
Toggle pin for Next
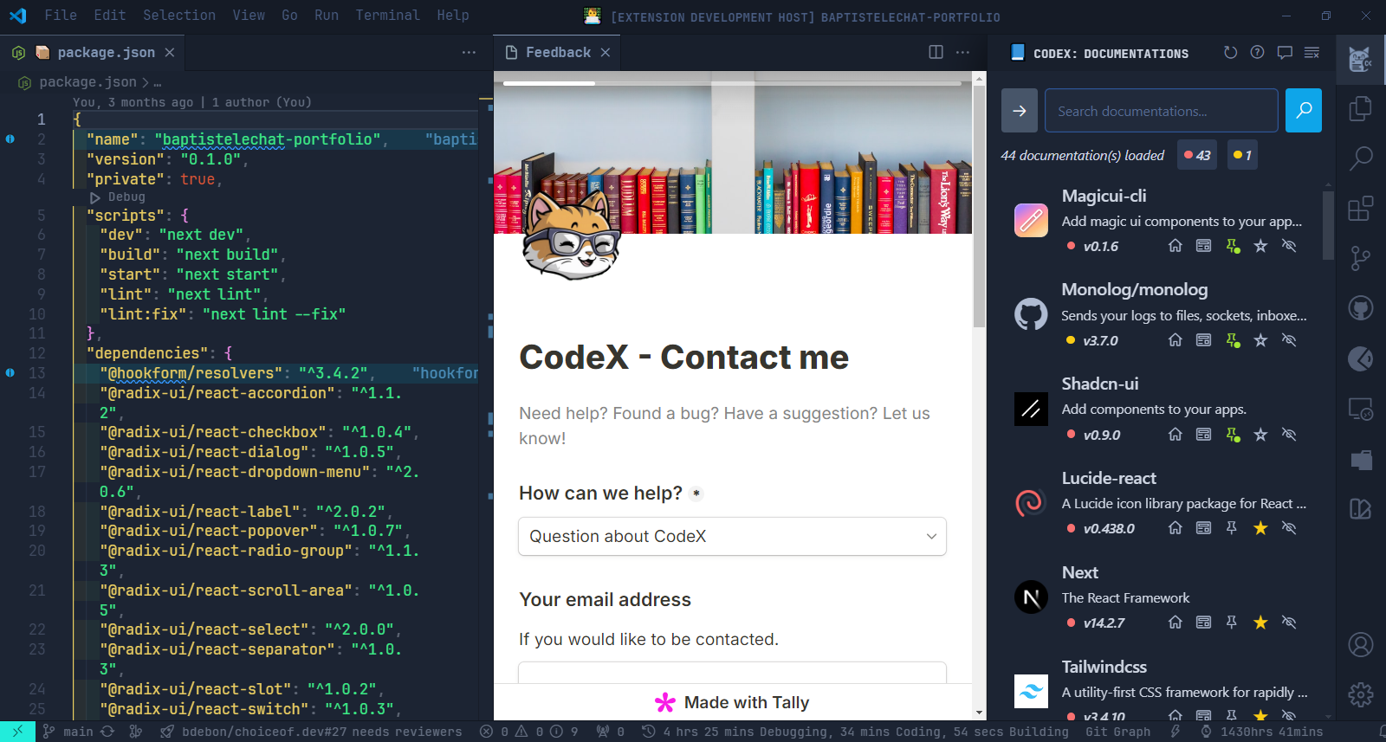[1231, 623]
